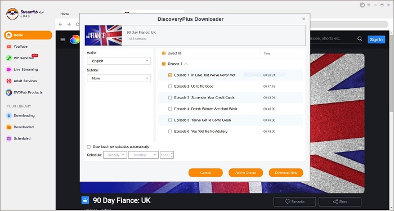Check Episode 3: Surrender Your Credit Cards
This screenshot has width=394, height=211.
(x=170, y=98)
